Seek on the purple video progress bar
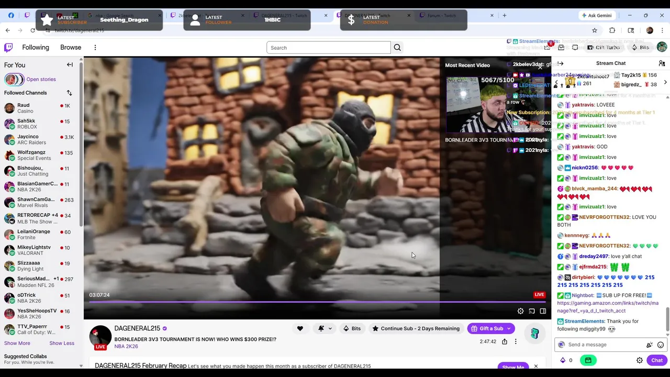Image resolution: width=670 pixels, height=377 pixels. 317,302
